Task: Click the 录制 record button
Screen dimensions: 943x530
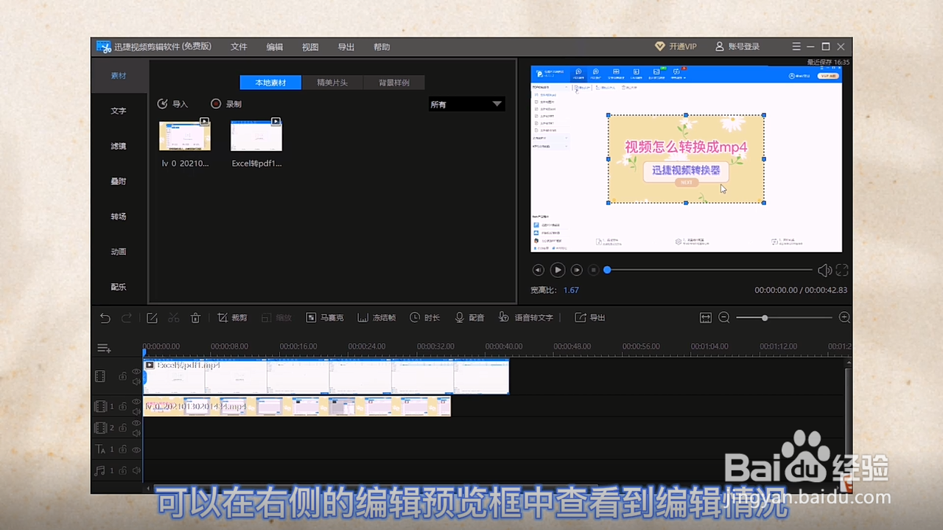Action: [226, 104]
